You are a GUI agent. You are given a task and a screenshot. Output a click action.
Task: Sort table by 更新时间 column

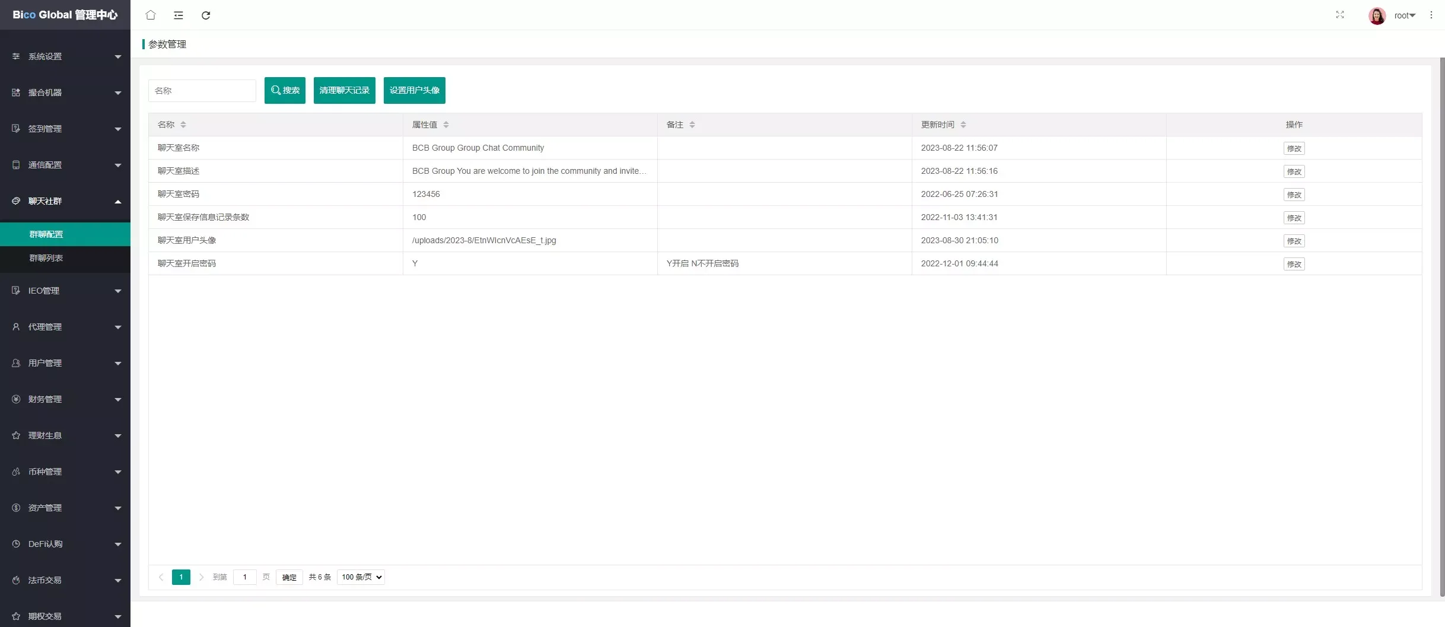pyautogui.click(x=963, y=125)
